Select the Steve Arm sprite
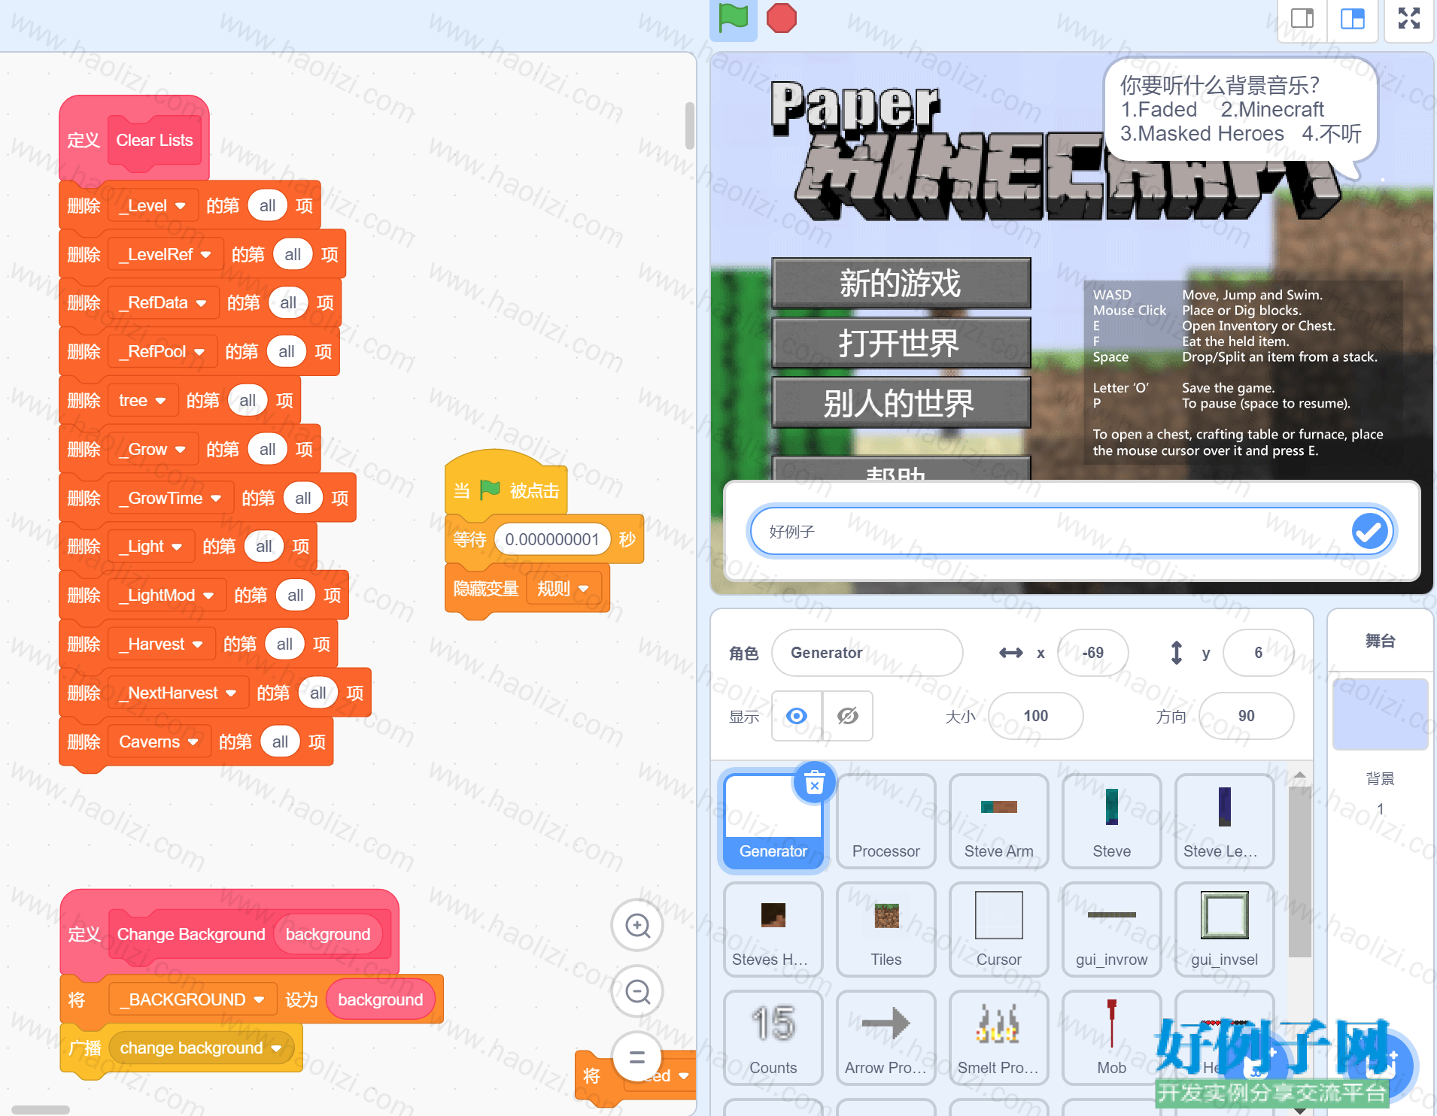 point(999,822)
